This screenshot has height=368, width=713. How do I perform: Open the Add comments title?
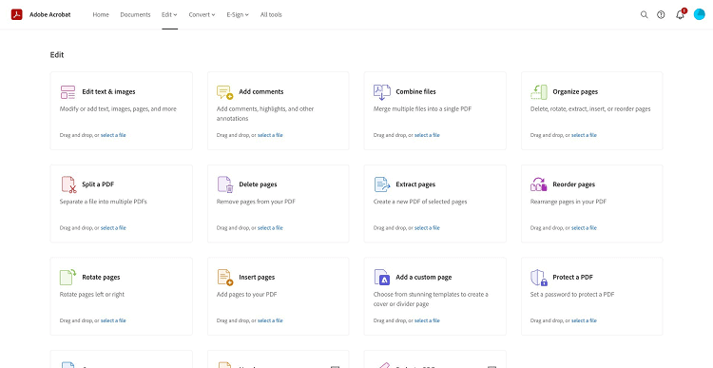tap(261, 92)
